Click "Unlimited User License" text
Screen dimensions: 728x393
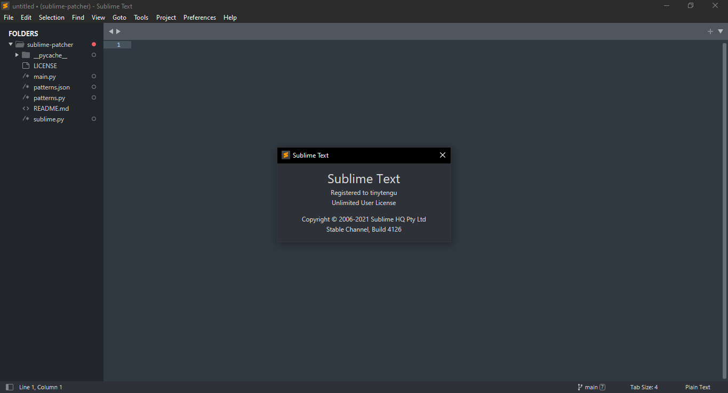coord(364,202)
